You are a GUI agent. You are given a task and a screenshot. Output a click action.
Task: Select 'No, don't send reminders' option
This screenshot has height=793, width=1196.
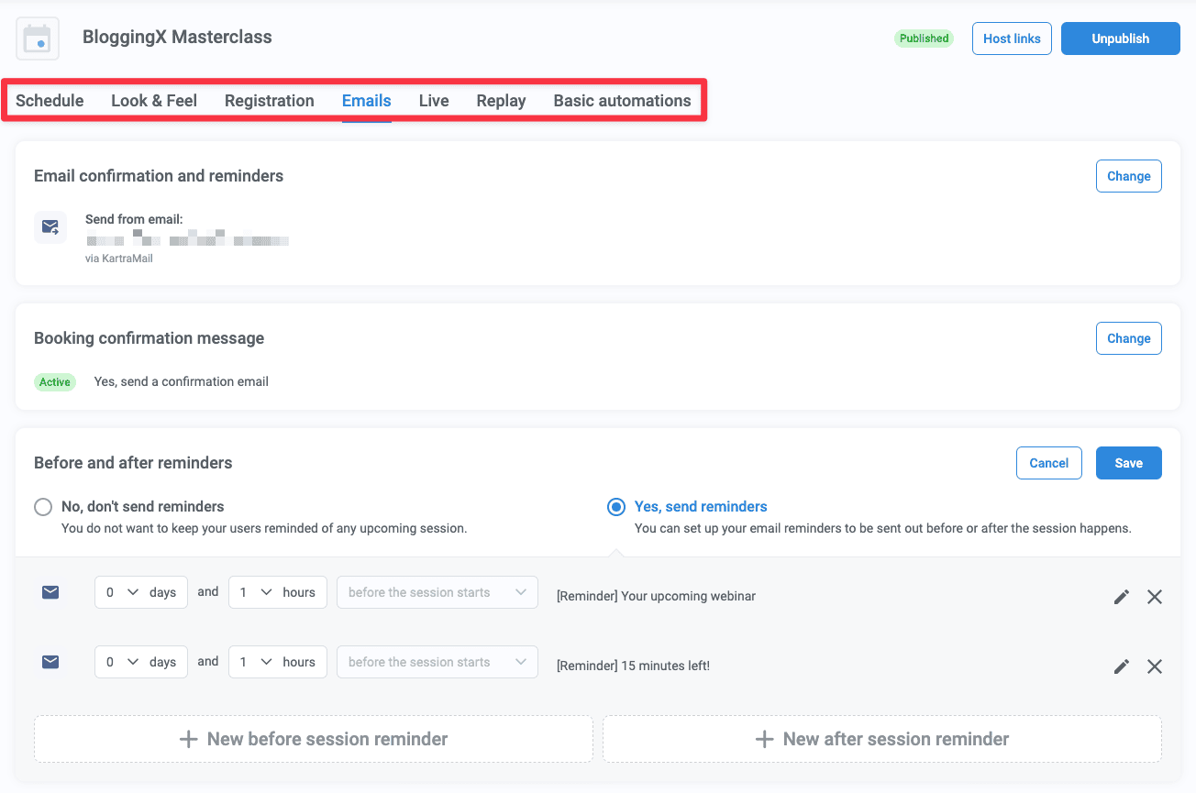point(43,507)
